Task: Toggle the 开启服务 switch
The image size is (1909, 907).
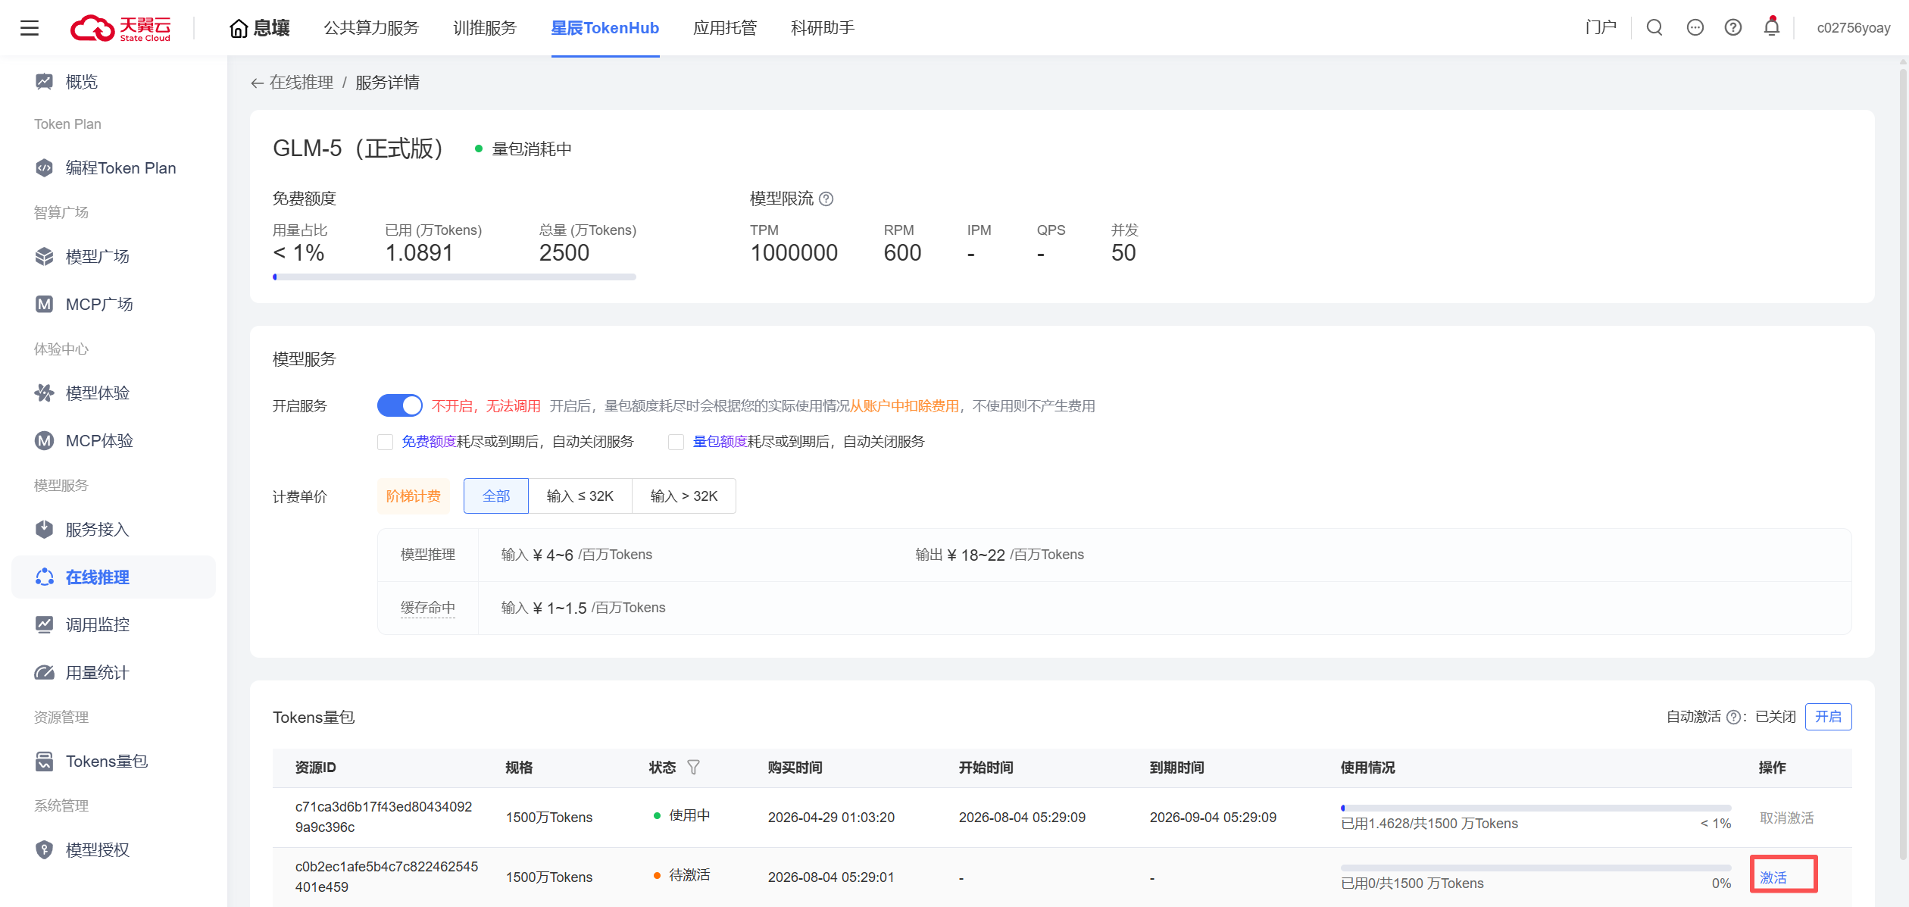Action: (x=400, y=406)
